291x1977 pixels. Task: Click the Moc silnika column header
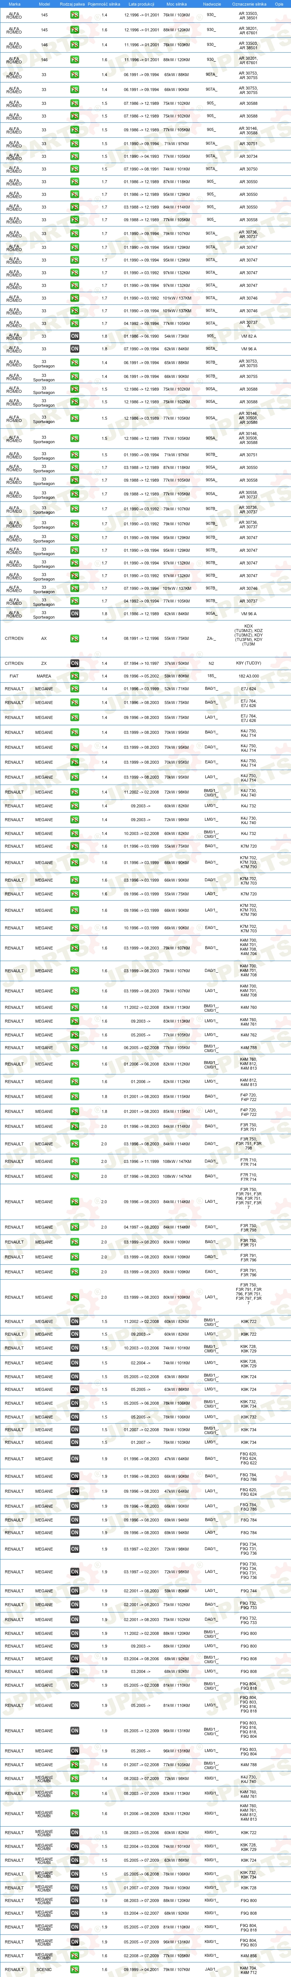pos(177,4)
